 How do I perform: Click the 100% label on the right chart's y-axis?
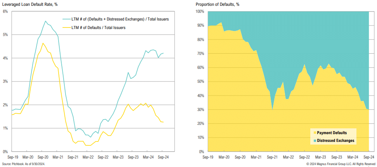pyautogui.click(x=200, y=12)
